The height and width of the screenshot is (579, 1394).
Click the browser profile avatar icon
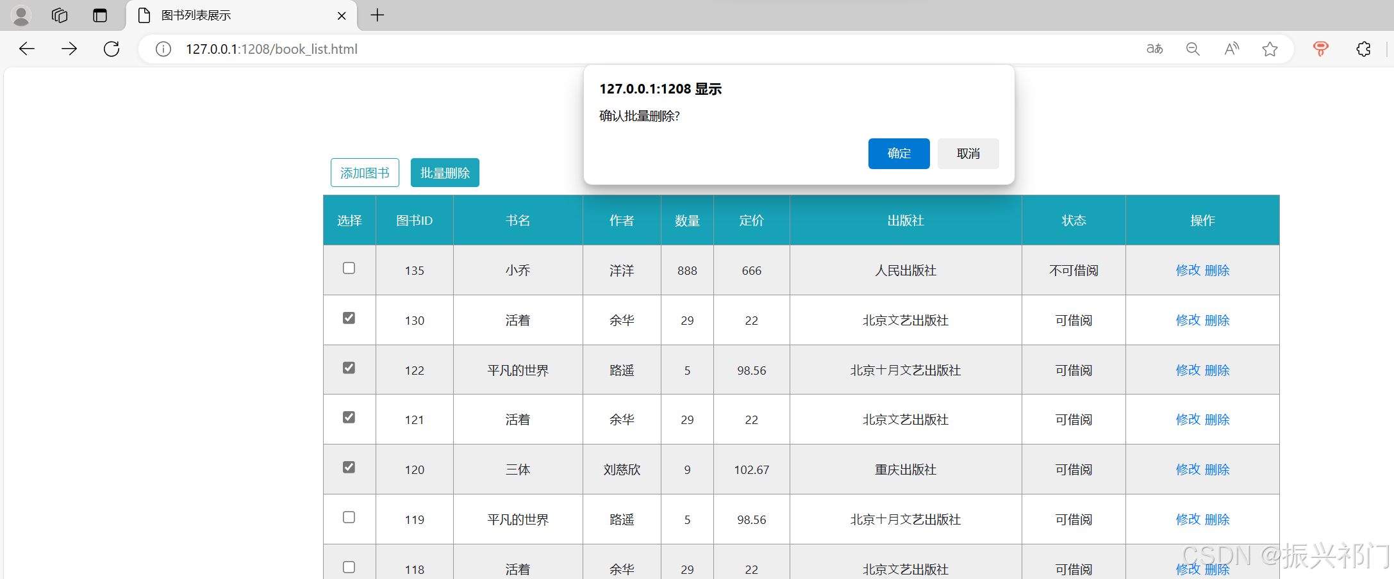[21, 15]
